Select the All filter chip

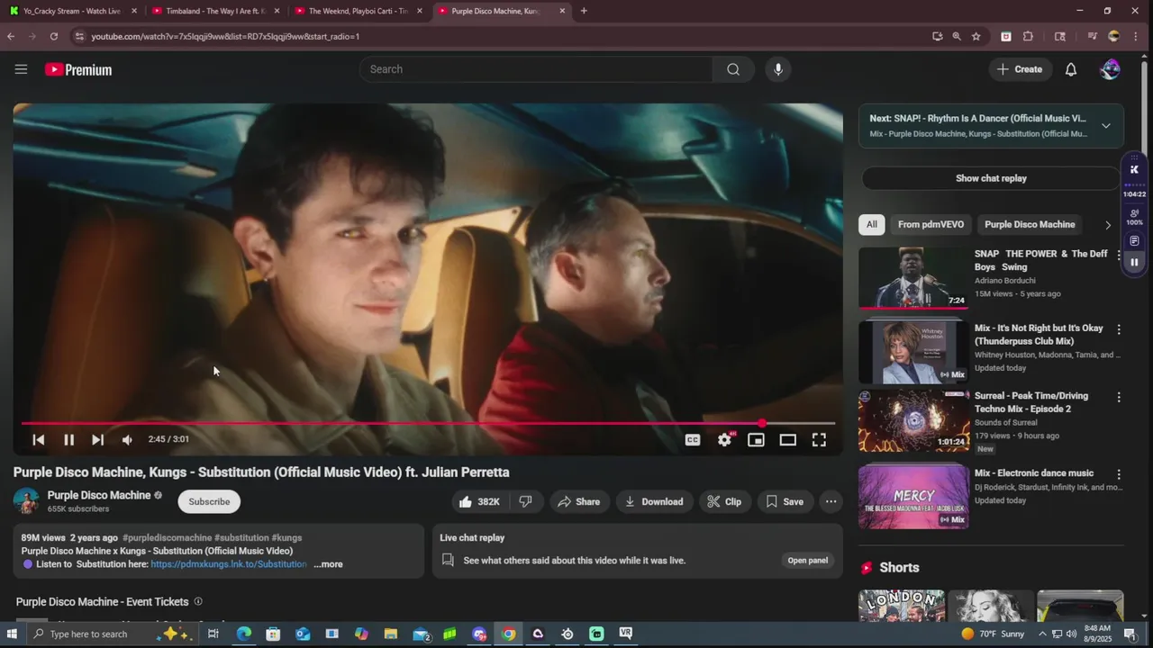click(872, 224)
